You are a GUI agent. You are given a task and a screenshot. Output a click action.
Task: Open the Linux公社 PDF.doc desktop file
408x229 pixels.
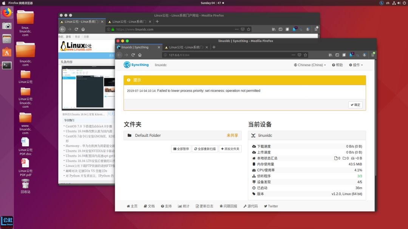[x=25, y=146]
